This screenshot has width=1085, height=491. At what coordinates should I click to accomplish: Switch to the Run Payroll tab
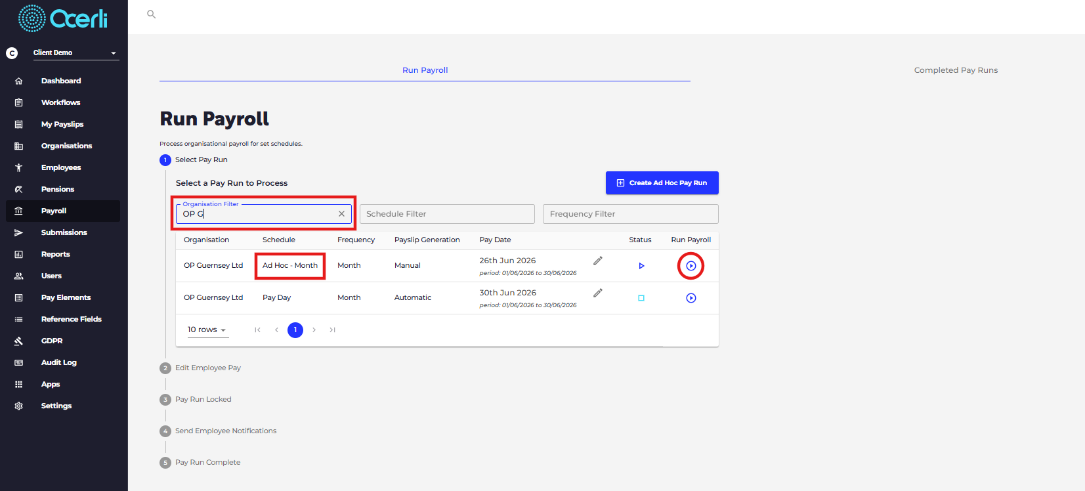pos(425,70)
